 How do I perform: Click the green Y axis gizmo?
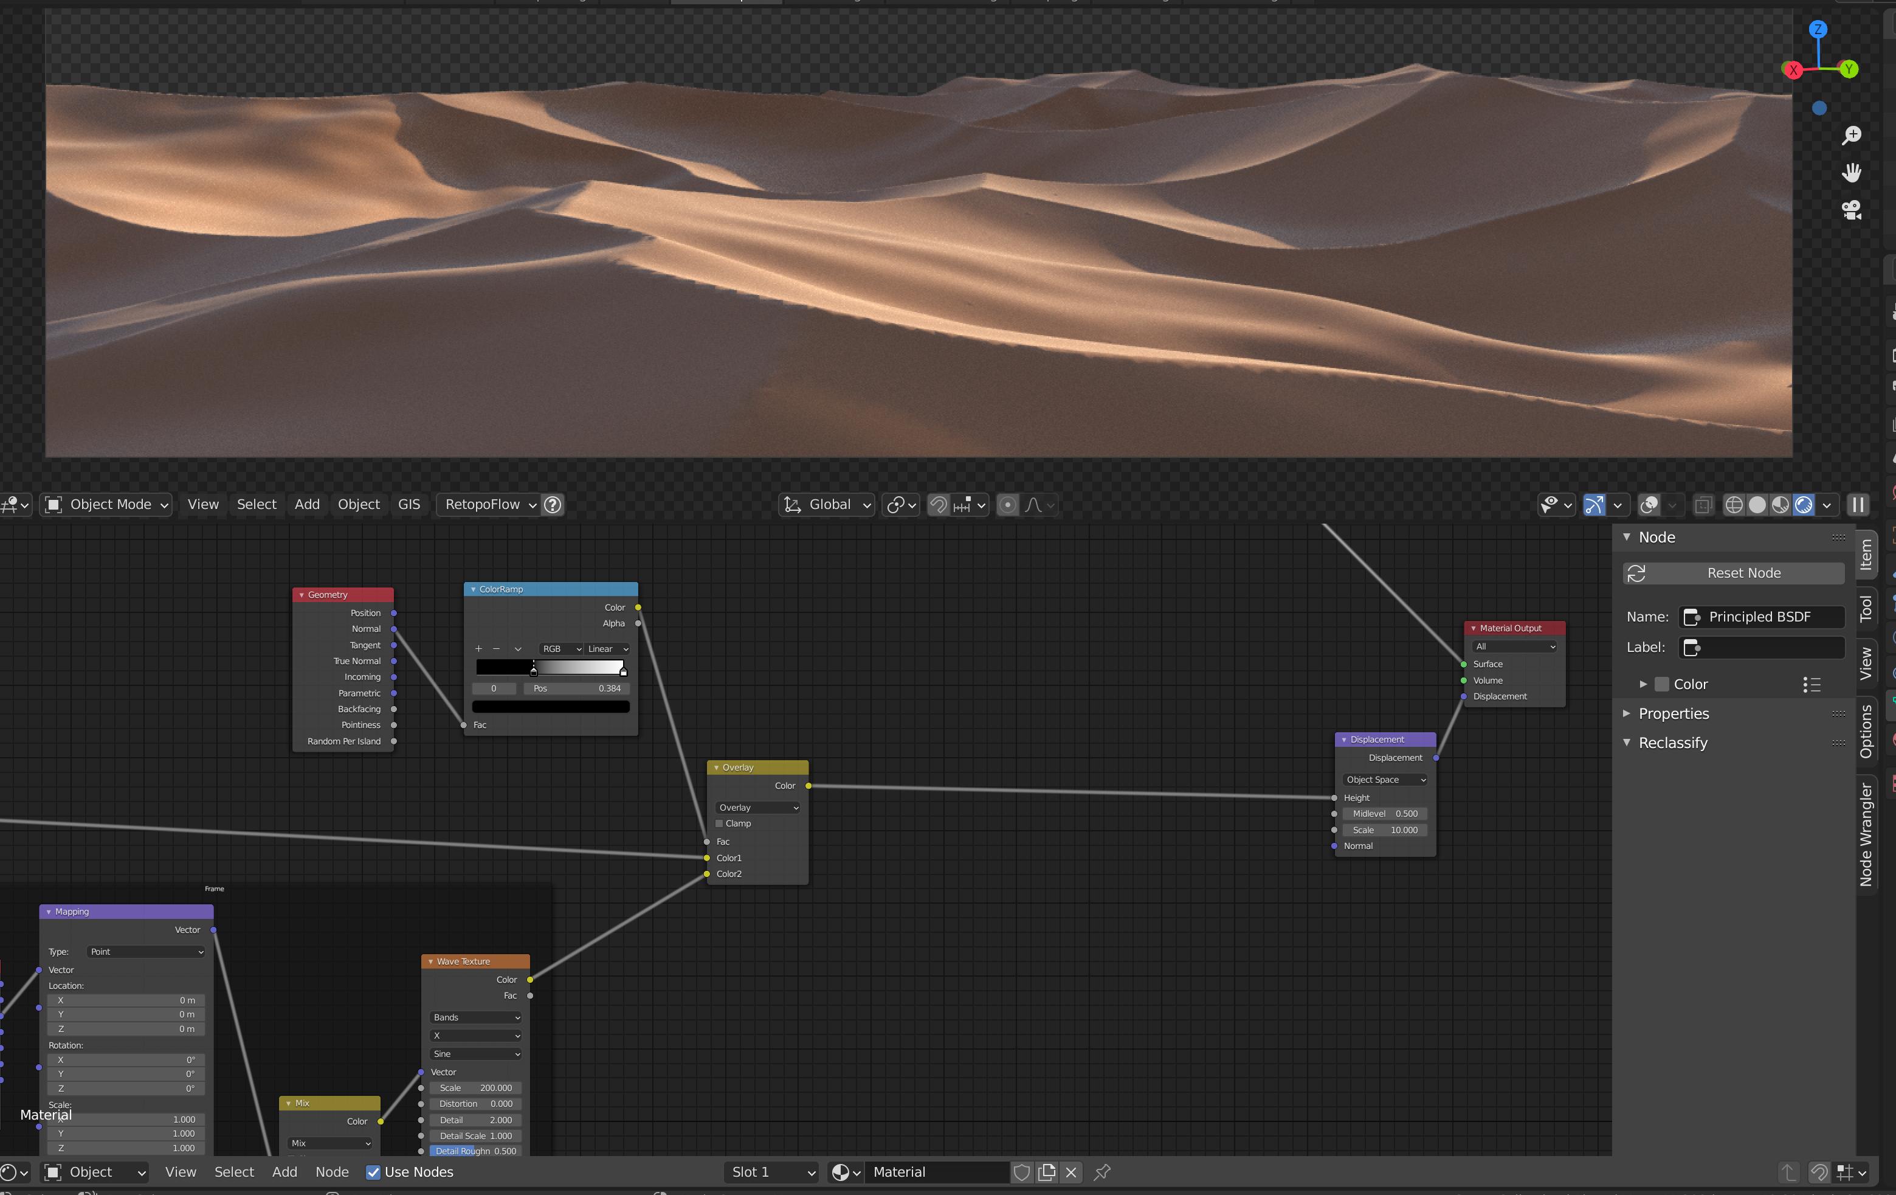coord(1849,69)
